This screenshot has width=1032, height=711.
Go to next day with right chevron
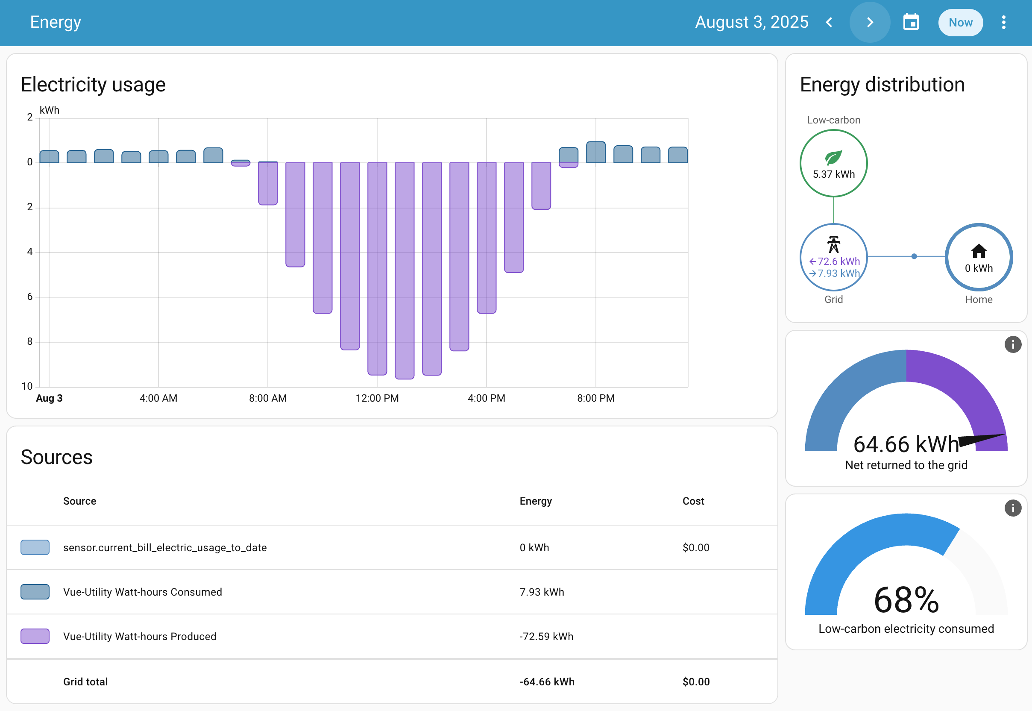click(869, 22)
